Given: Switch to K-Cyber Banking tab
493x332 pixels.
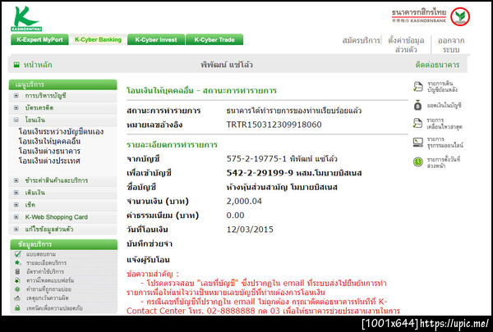Looking at the screenshot, I should pyautogui.click(x=98, y=40).
